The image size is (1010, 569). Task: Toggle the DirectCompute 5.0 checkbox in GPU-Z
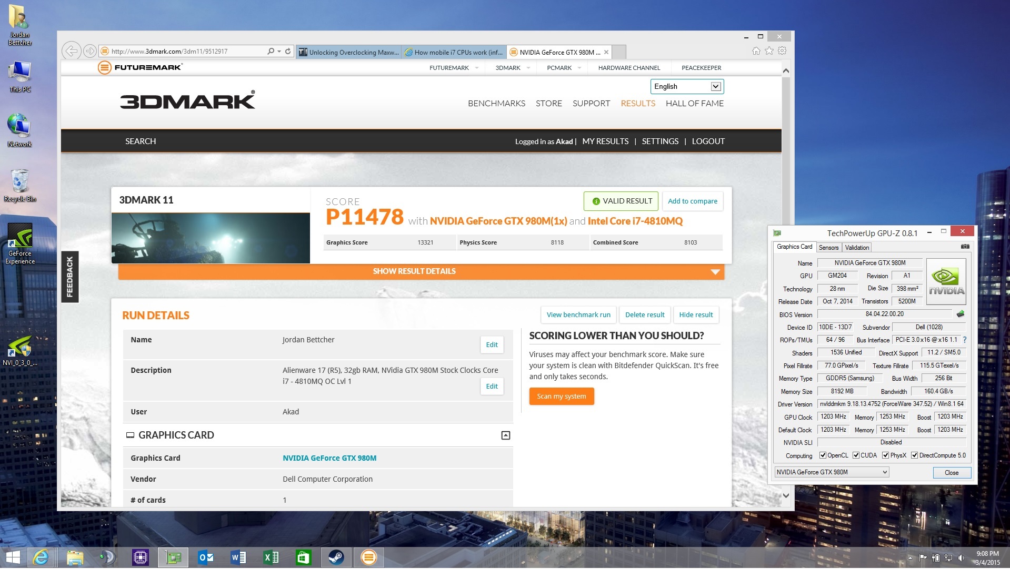[914, 455]
